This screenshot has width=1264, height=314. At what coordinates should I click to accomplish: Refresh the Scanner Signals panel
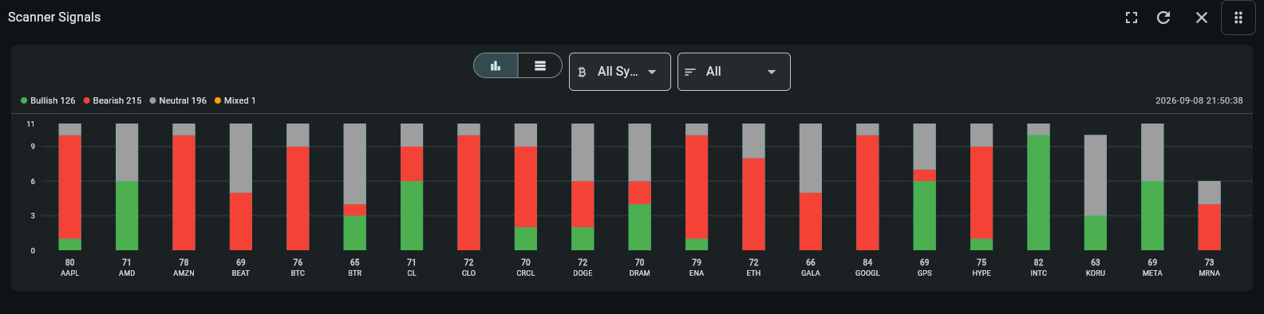1163,18
